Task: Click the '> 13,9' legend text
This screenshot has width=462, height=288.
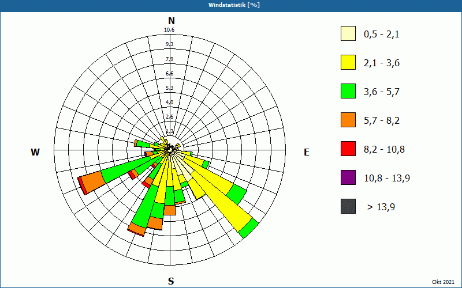Action: (381, 207)
